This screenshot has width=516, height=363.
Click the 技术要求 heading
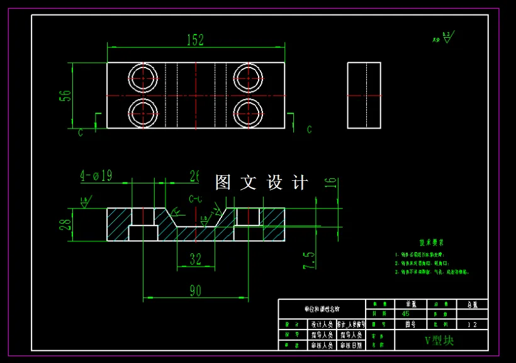[432, 243]
